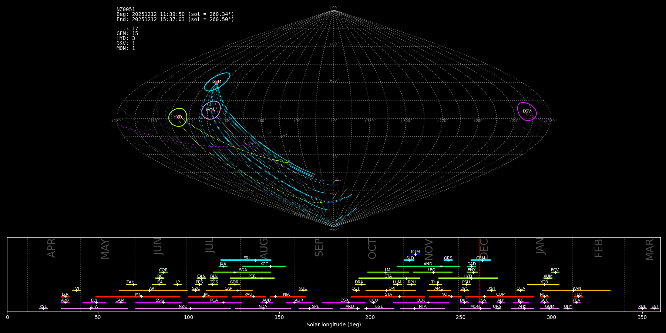Select the NTA shower bar in timeline
Screen dimensions: 666x333
click(x=423, y=309)
